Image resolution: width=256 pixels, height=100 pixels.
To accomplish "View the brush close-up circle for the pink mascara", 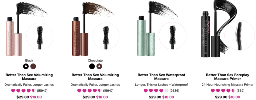I will pos(40,36).
